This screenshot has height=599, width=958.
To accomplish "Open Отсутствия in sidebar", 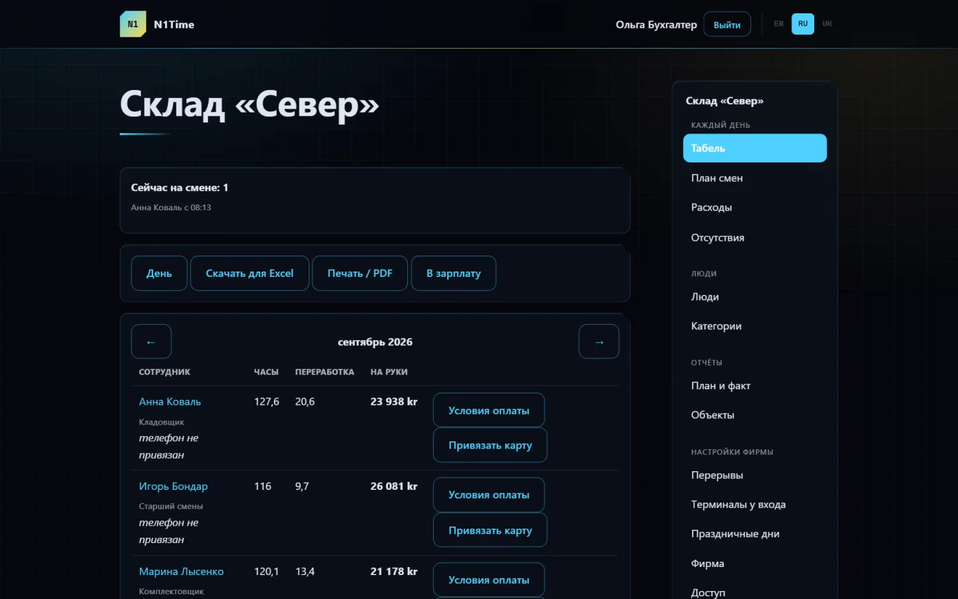I will tap(755, 238).
